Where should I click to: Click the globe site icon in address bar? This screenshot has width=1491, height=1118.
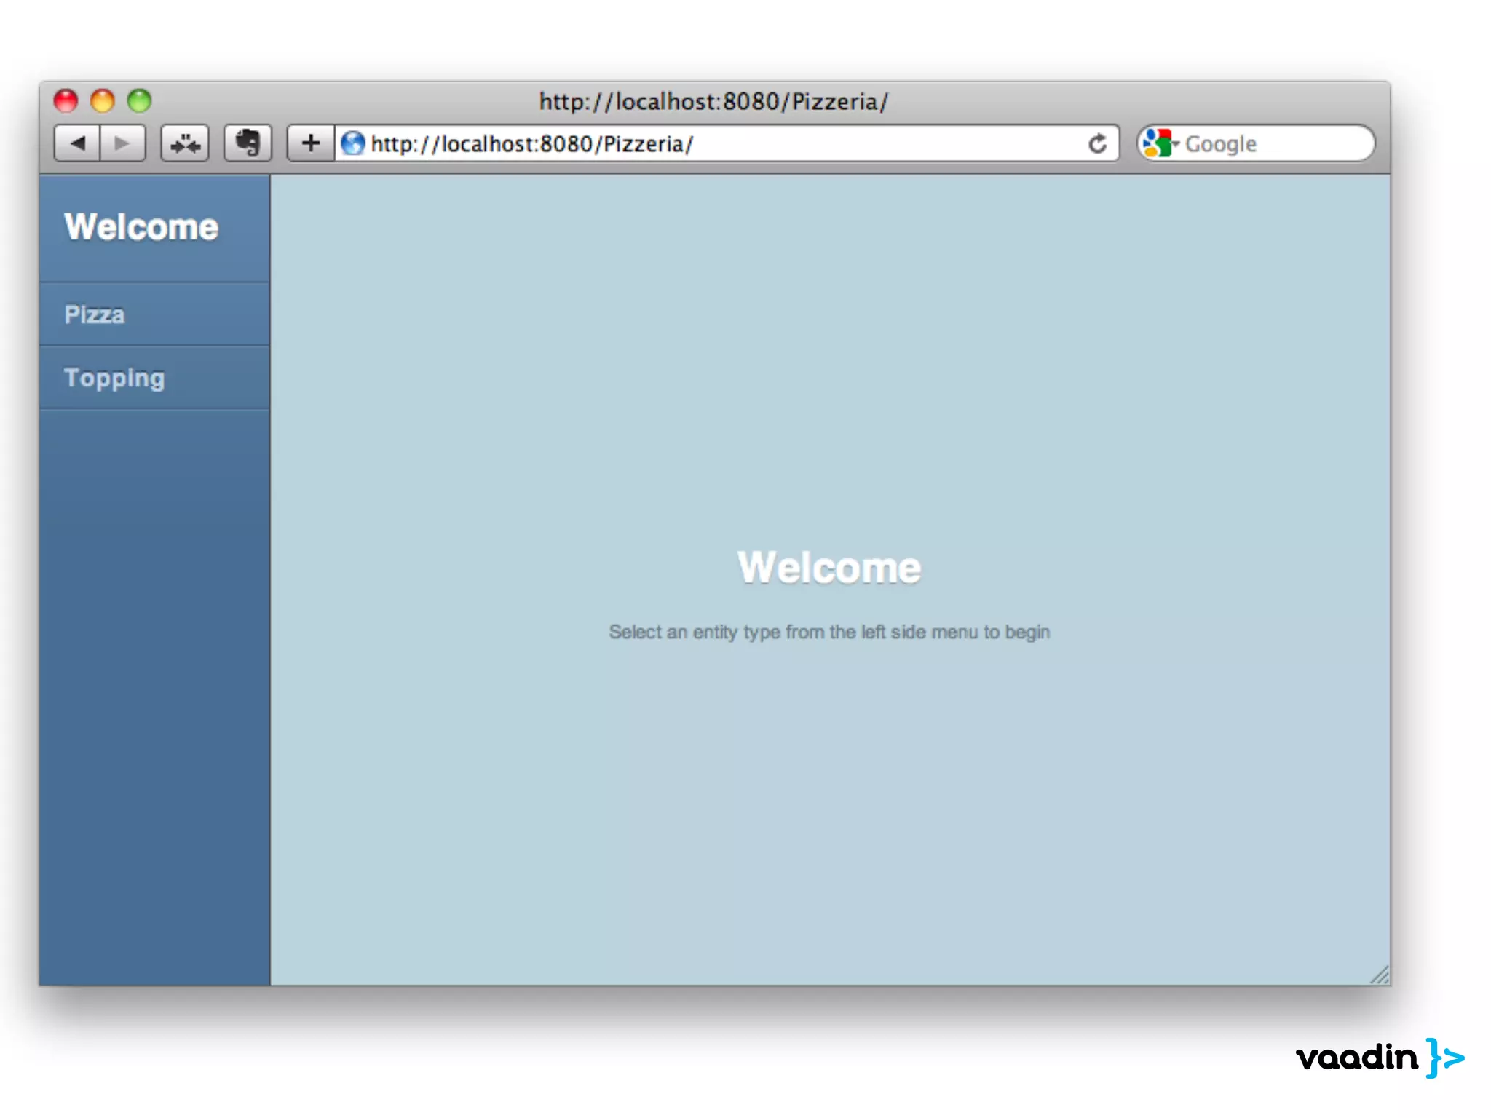353,143
